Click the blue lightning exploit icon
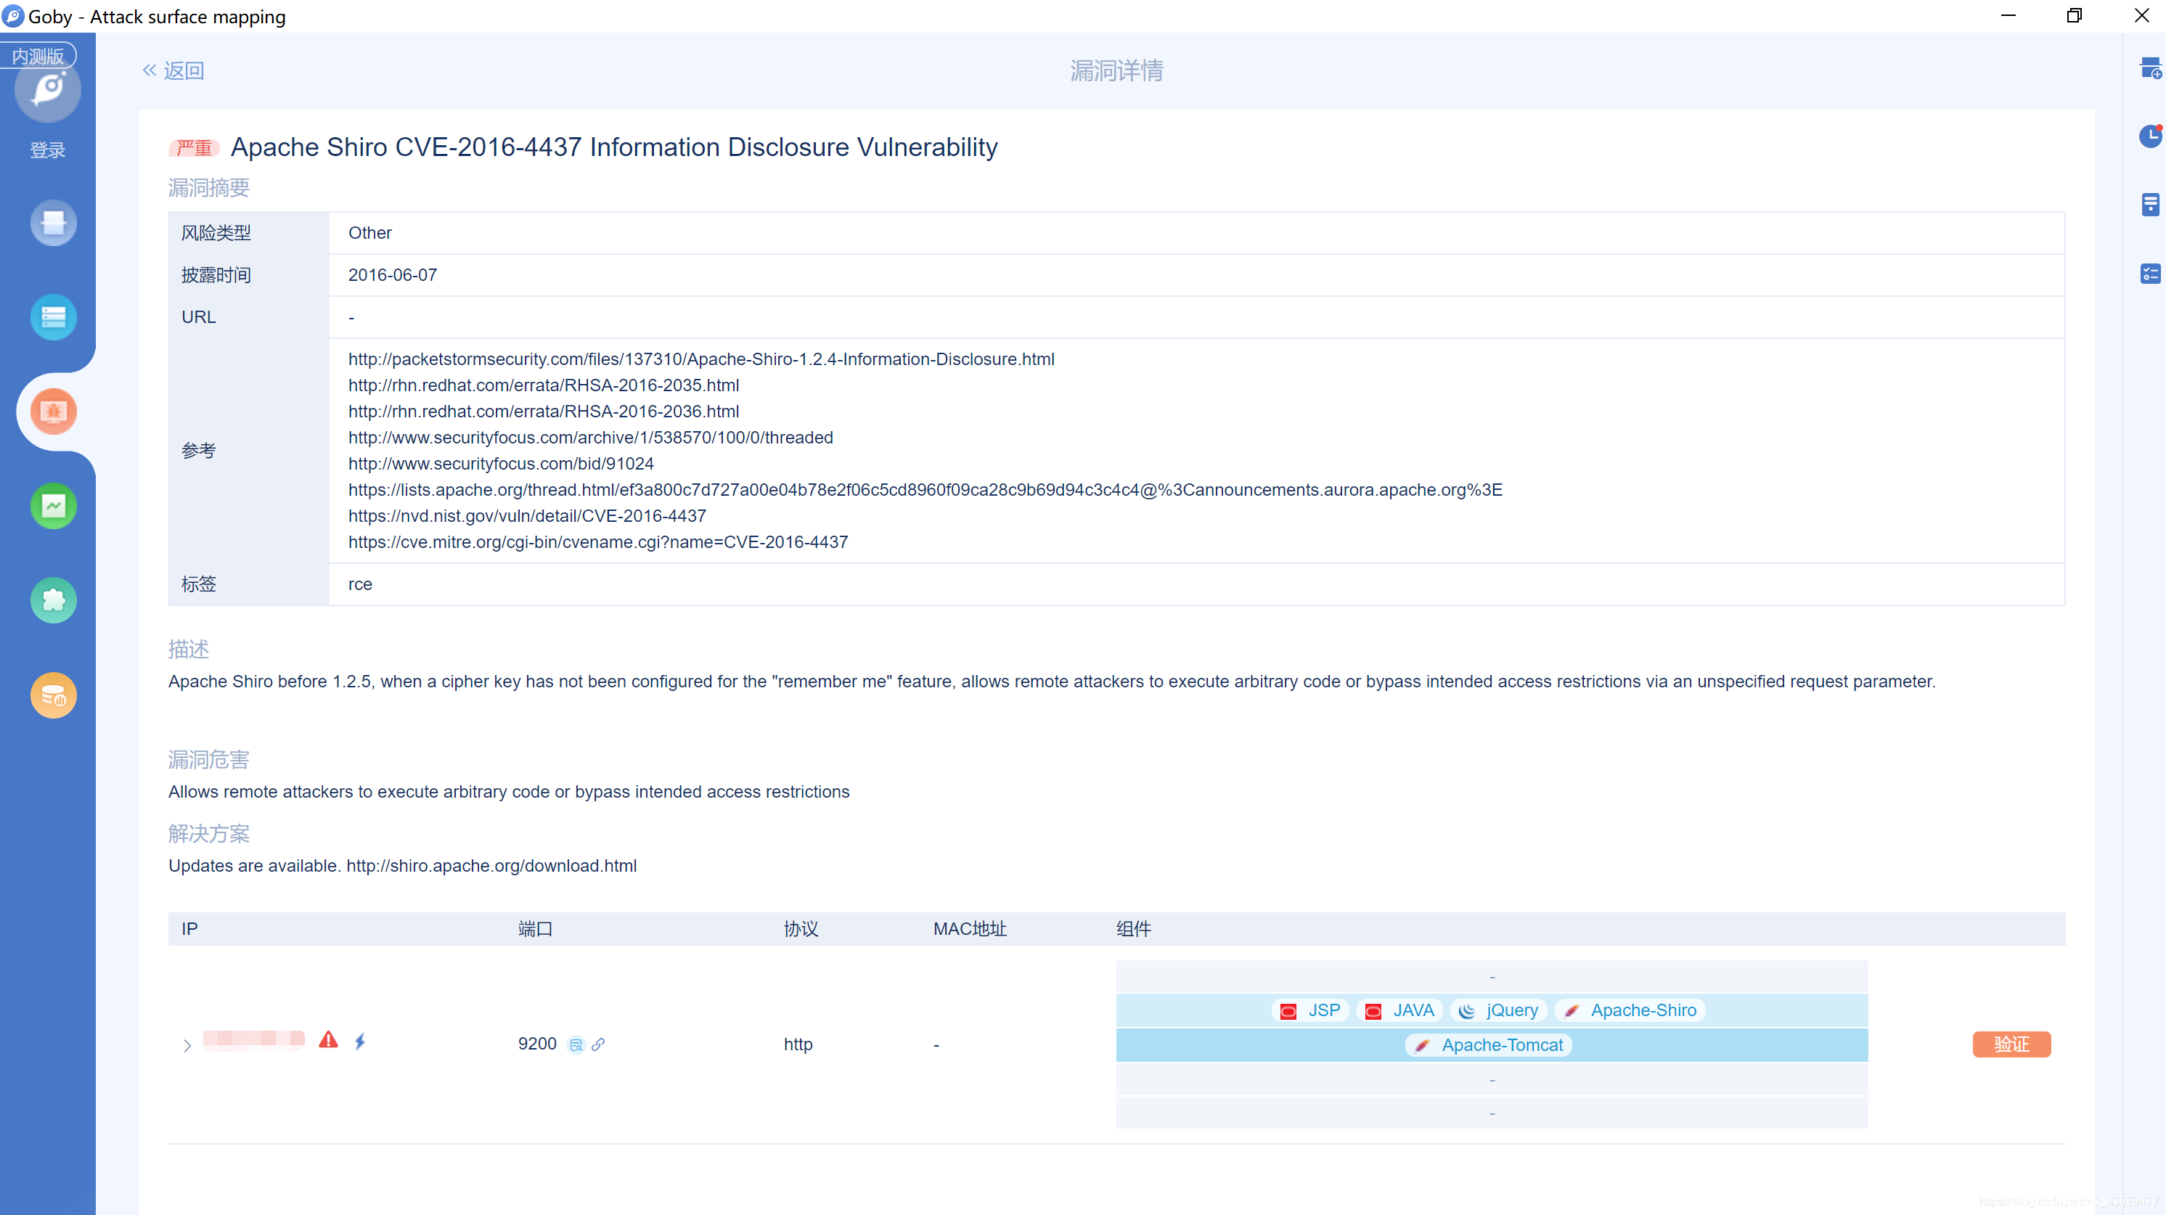Viewport: 2166px width, 1215px height. click(x=360, y=1042)
